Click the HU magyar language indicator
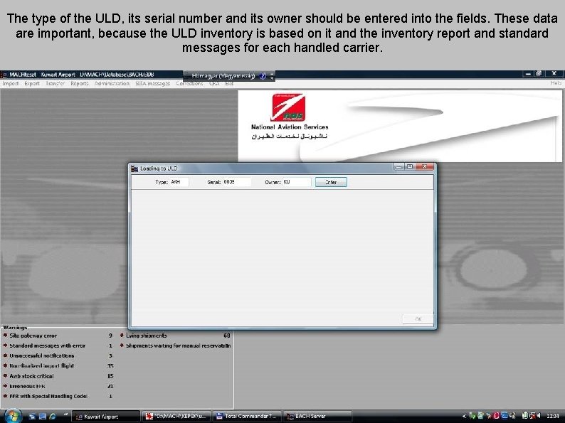565x423 pixels. (223, 76)
